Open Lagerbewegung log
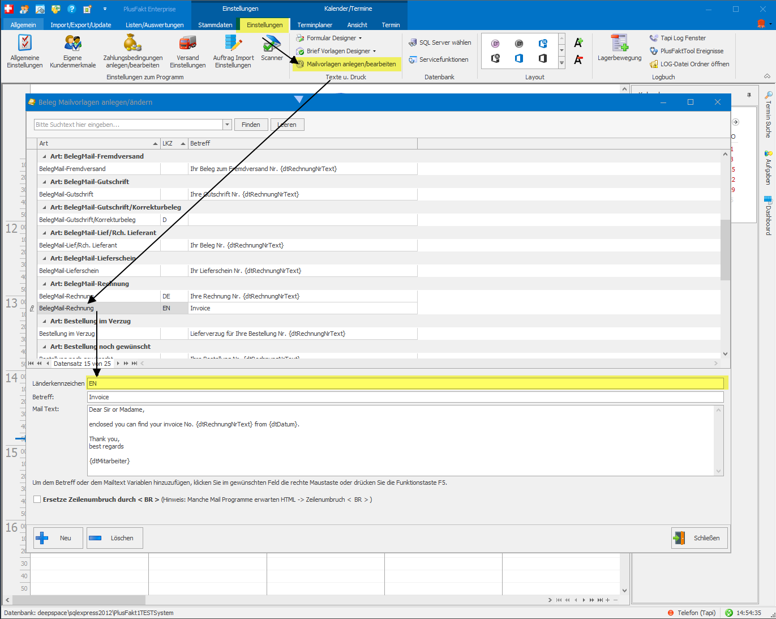 [620, 48]
